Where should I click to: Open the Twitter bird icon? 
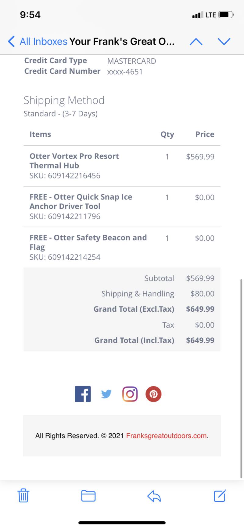106,394
